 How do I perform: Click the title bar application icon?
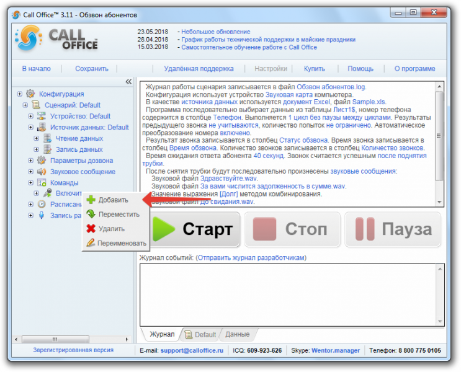(x=17, y=15)
